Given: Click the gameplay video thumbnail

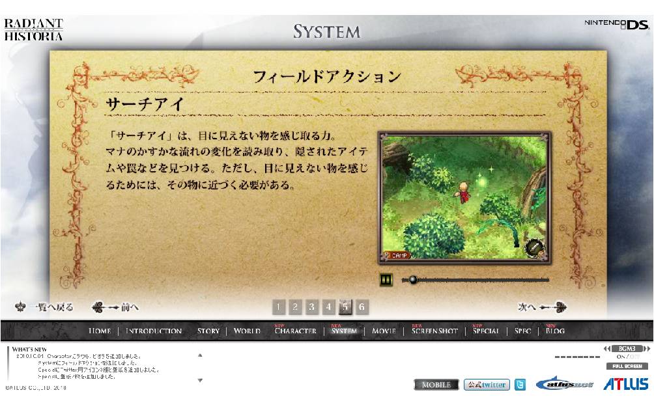Looking at the screenshot, I should coord(464,198).
